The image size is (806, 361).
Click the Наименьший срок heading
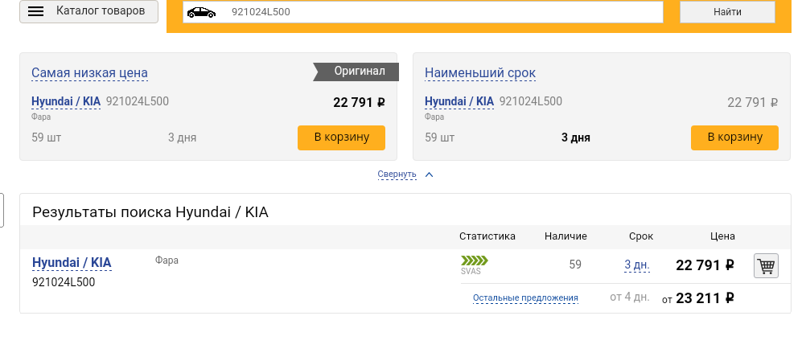(x=479, y=73)
